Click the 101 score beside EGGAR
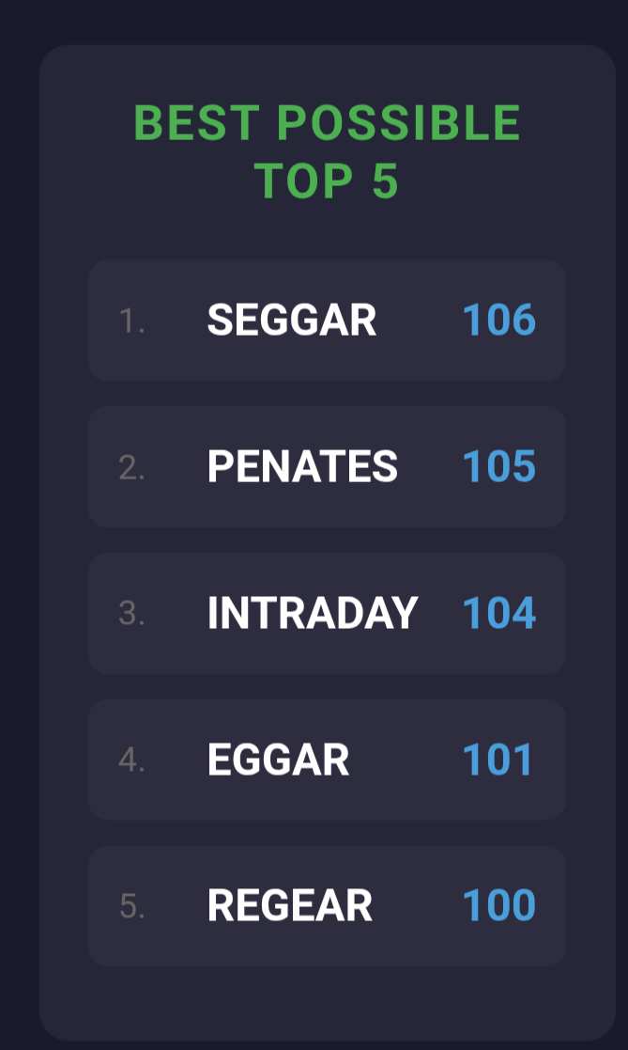This screenshot has width=628, height=1050. [498, 760]
